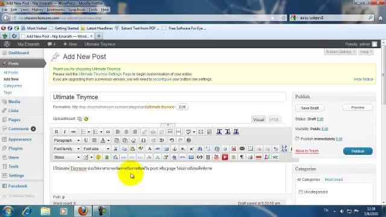The height and width of the screenshot is (217, 386).
Task: Click the permalink Edit button
Action: click(x=182, y=107)
